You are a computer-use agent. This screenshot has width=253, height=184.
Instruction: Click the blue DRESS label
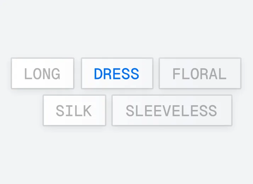click(x=117, y=73)
